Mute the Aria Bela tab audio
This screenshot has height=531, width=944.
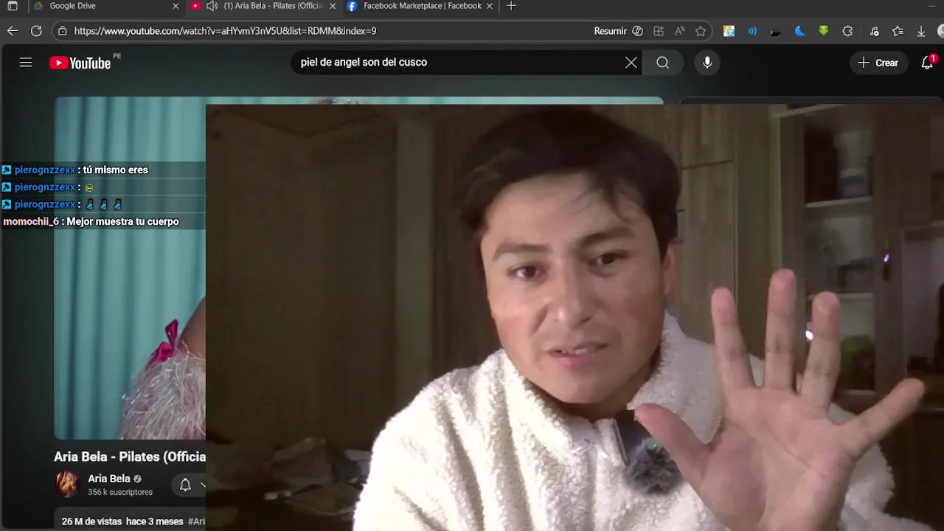click(x=212, y=6)
